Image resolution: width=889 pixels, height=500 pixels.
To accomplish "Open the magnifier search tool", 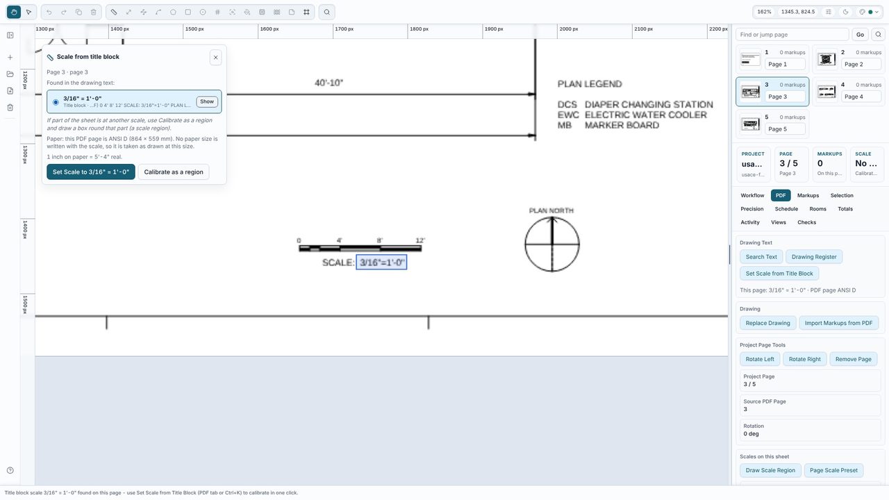I will (x=327, y=12).
